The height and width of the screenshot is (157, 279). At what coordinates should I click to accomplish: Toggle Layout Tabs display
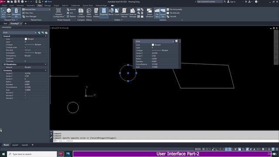[163, 13]
